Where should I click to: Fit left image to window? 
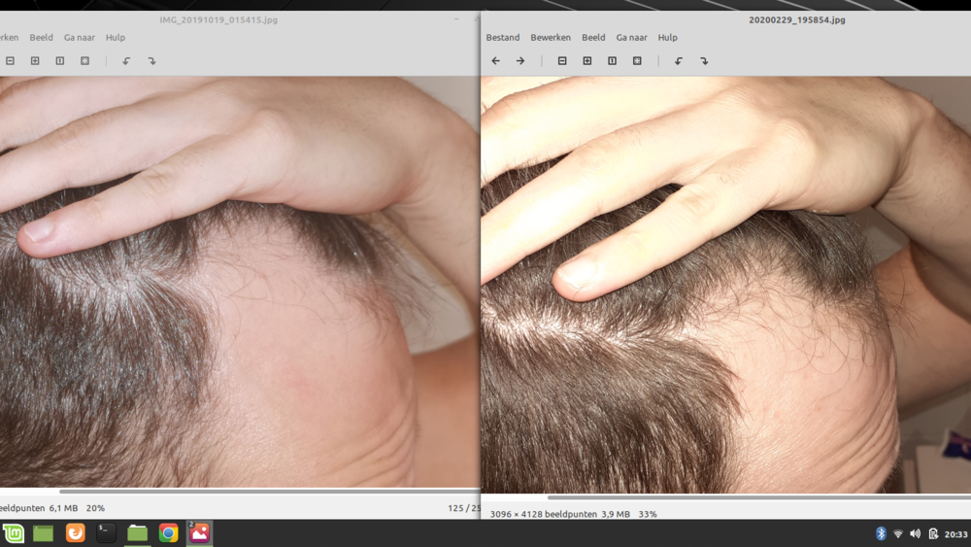pyautogui.click(x=85, y=61)
